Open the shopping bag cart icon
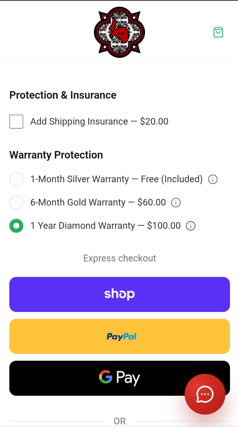Image resolution: width=238 pixels, height=427 pixels. click(218, 32)
